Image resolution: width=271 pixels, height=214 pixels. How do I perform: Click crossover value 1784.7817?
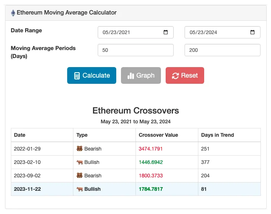(151, 189)
